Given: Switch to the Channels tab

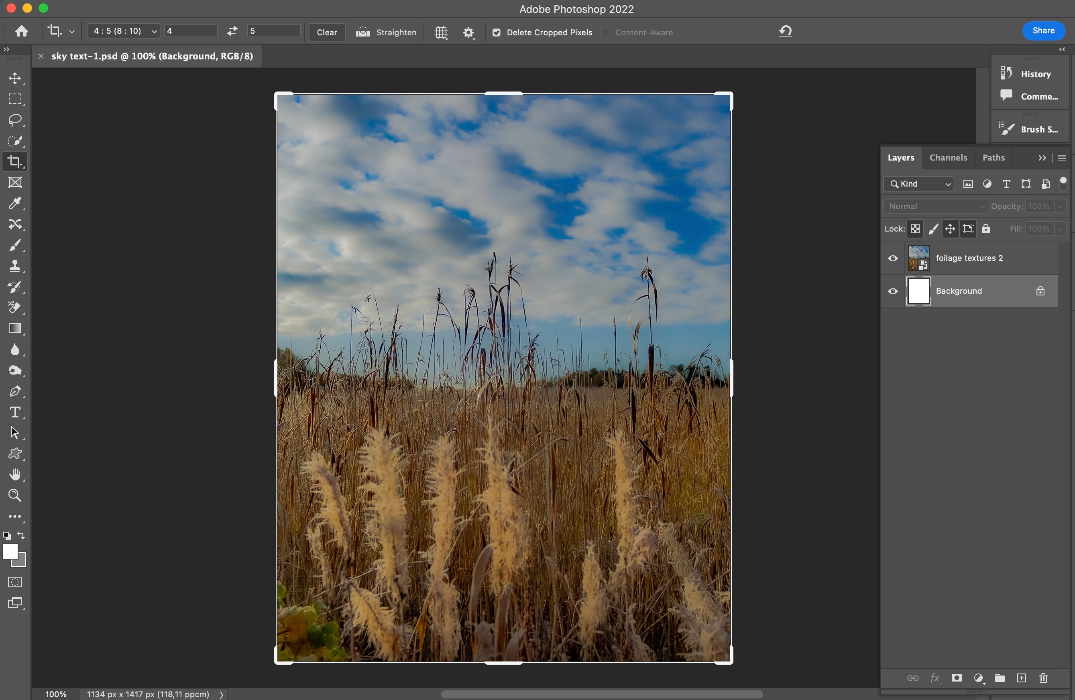Looking at the screenshot, I should [x=948, y=158].
